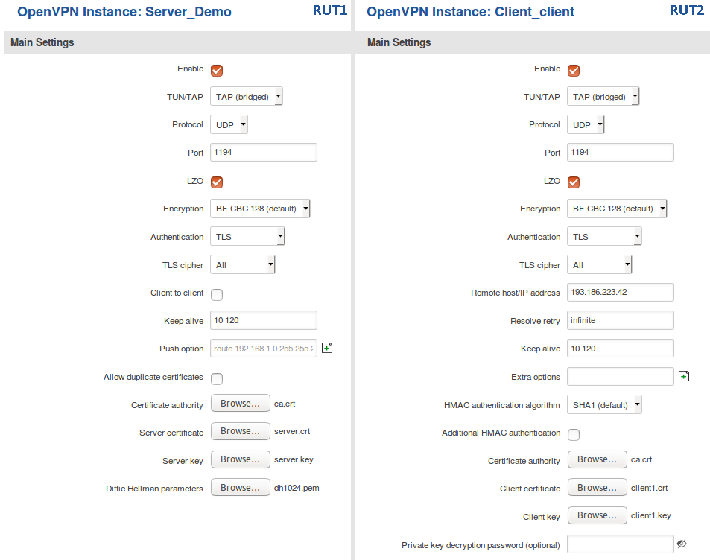The width and height of the screenshot is (710, 560).
Task: Open the TUN/TAP dropdown on RUT2 client
Action: 603,96
